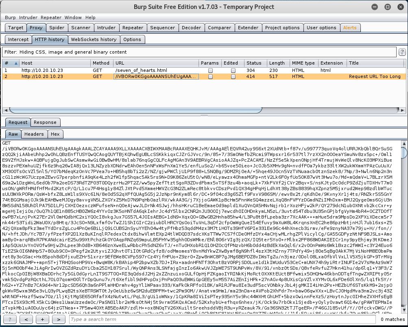Toggle Edited checkbox for seven_of_hearts.html row
This screenshot has height=327, width=408.
(233, 70)
